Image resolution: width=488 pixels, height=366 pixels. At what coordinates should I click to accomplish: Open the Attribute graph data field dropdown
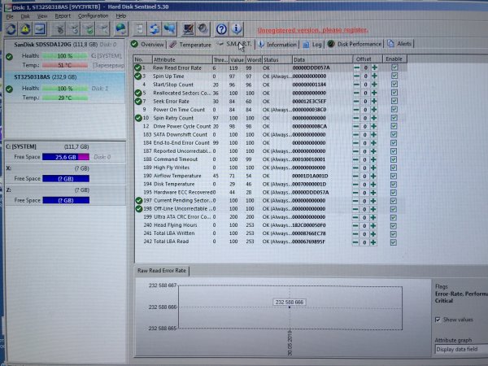point(460,348)
